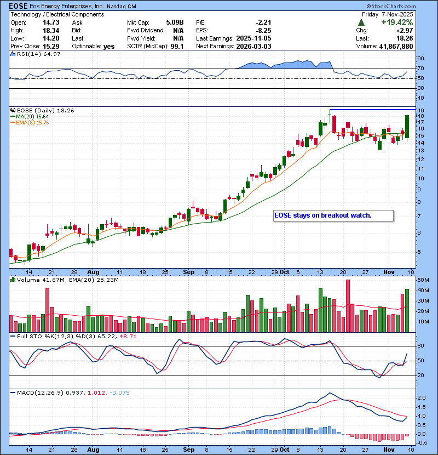
Task: Click the RSI(14) 64.97 label
Action: click(39, 54)
